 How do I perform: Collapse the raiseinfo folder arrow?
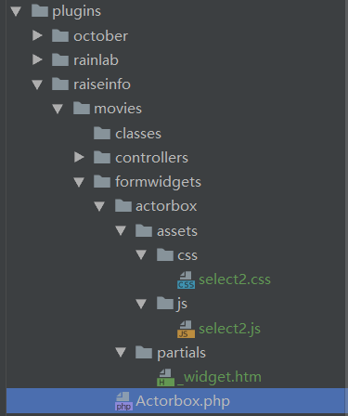pos(37,84)
